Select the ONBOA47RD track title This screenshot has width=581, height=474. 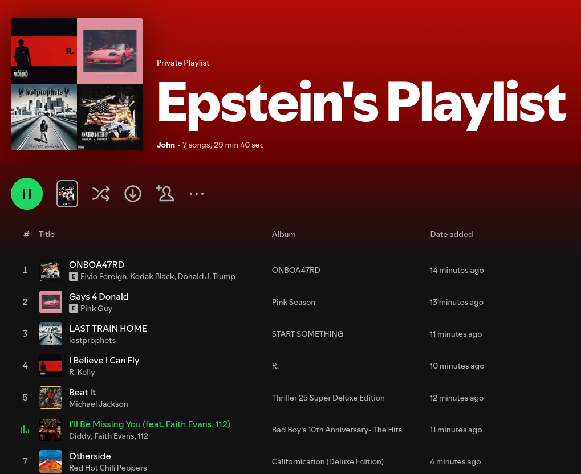tap(97, 265)
